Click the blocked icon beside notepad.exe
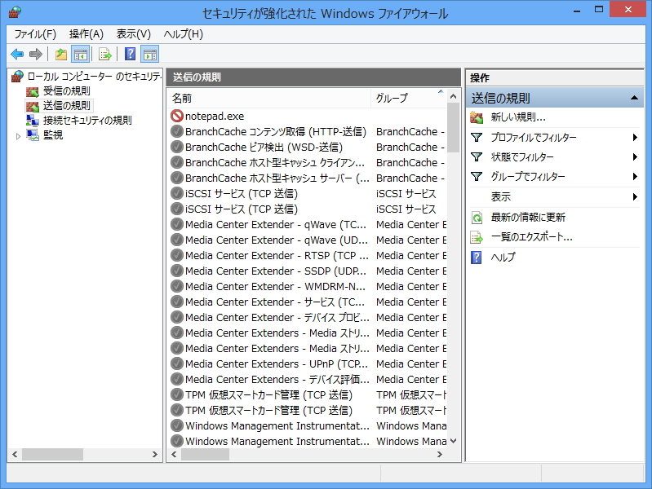Image resolution: width=652 pixels, height=489 pixels. coord(177,116)
